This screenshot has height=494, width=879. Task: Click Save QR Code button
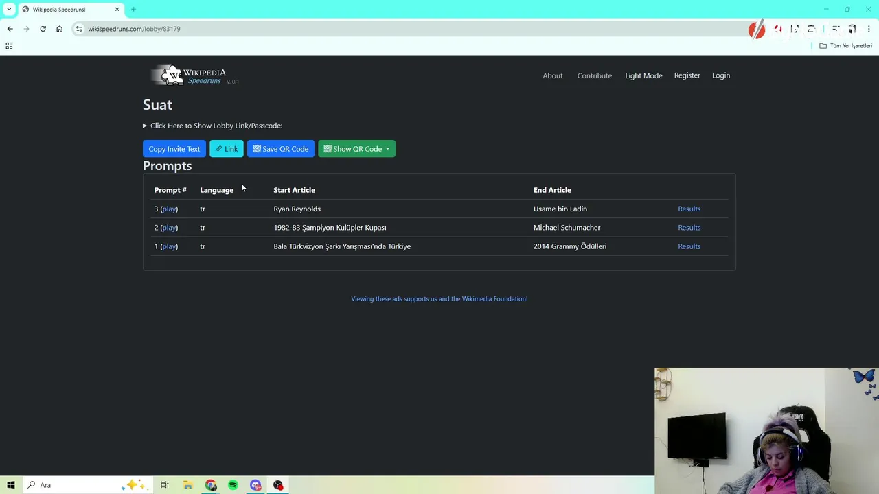[281, 149]
